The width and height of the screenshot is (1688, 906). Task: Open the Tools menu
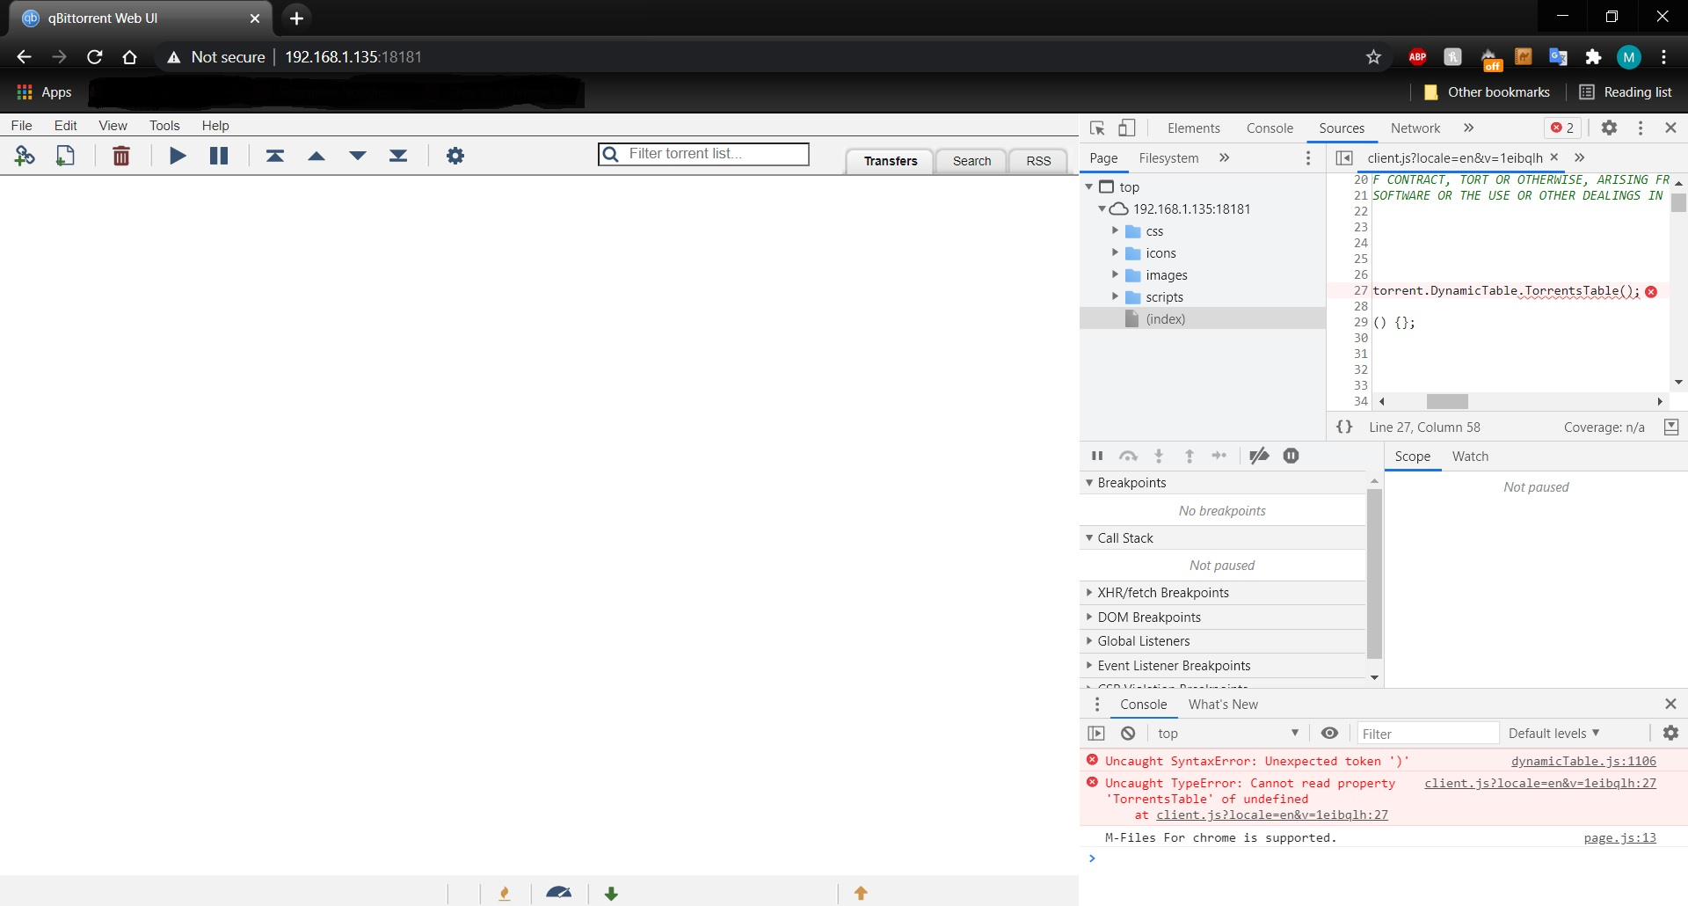point(164,125)
